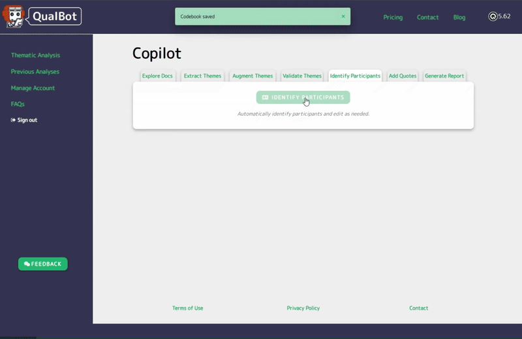Switch to the Extract Themes tab
Screen dimensions: 522x339
point(202,76)
